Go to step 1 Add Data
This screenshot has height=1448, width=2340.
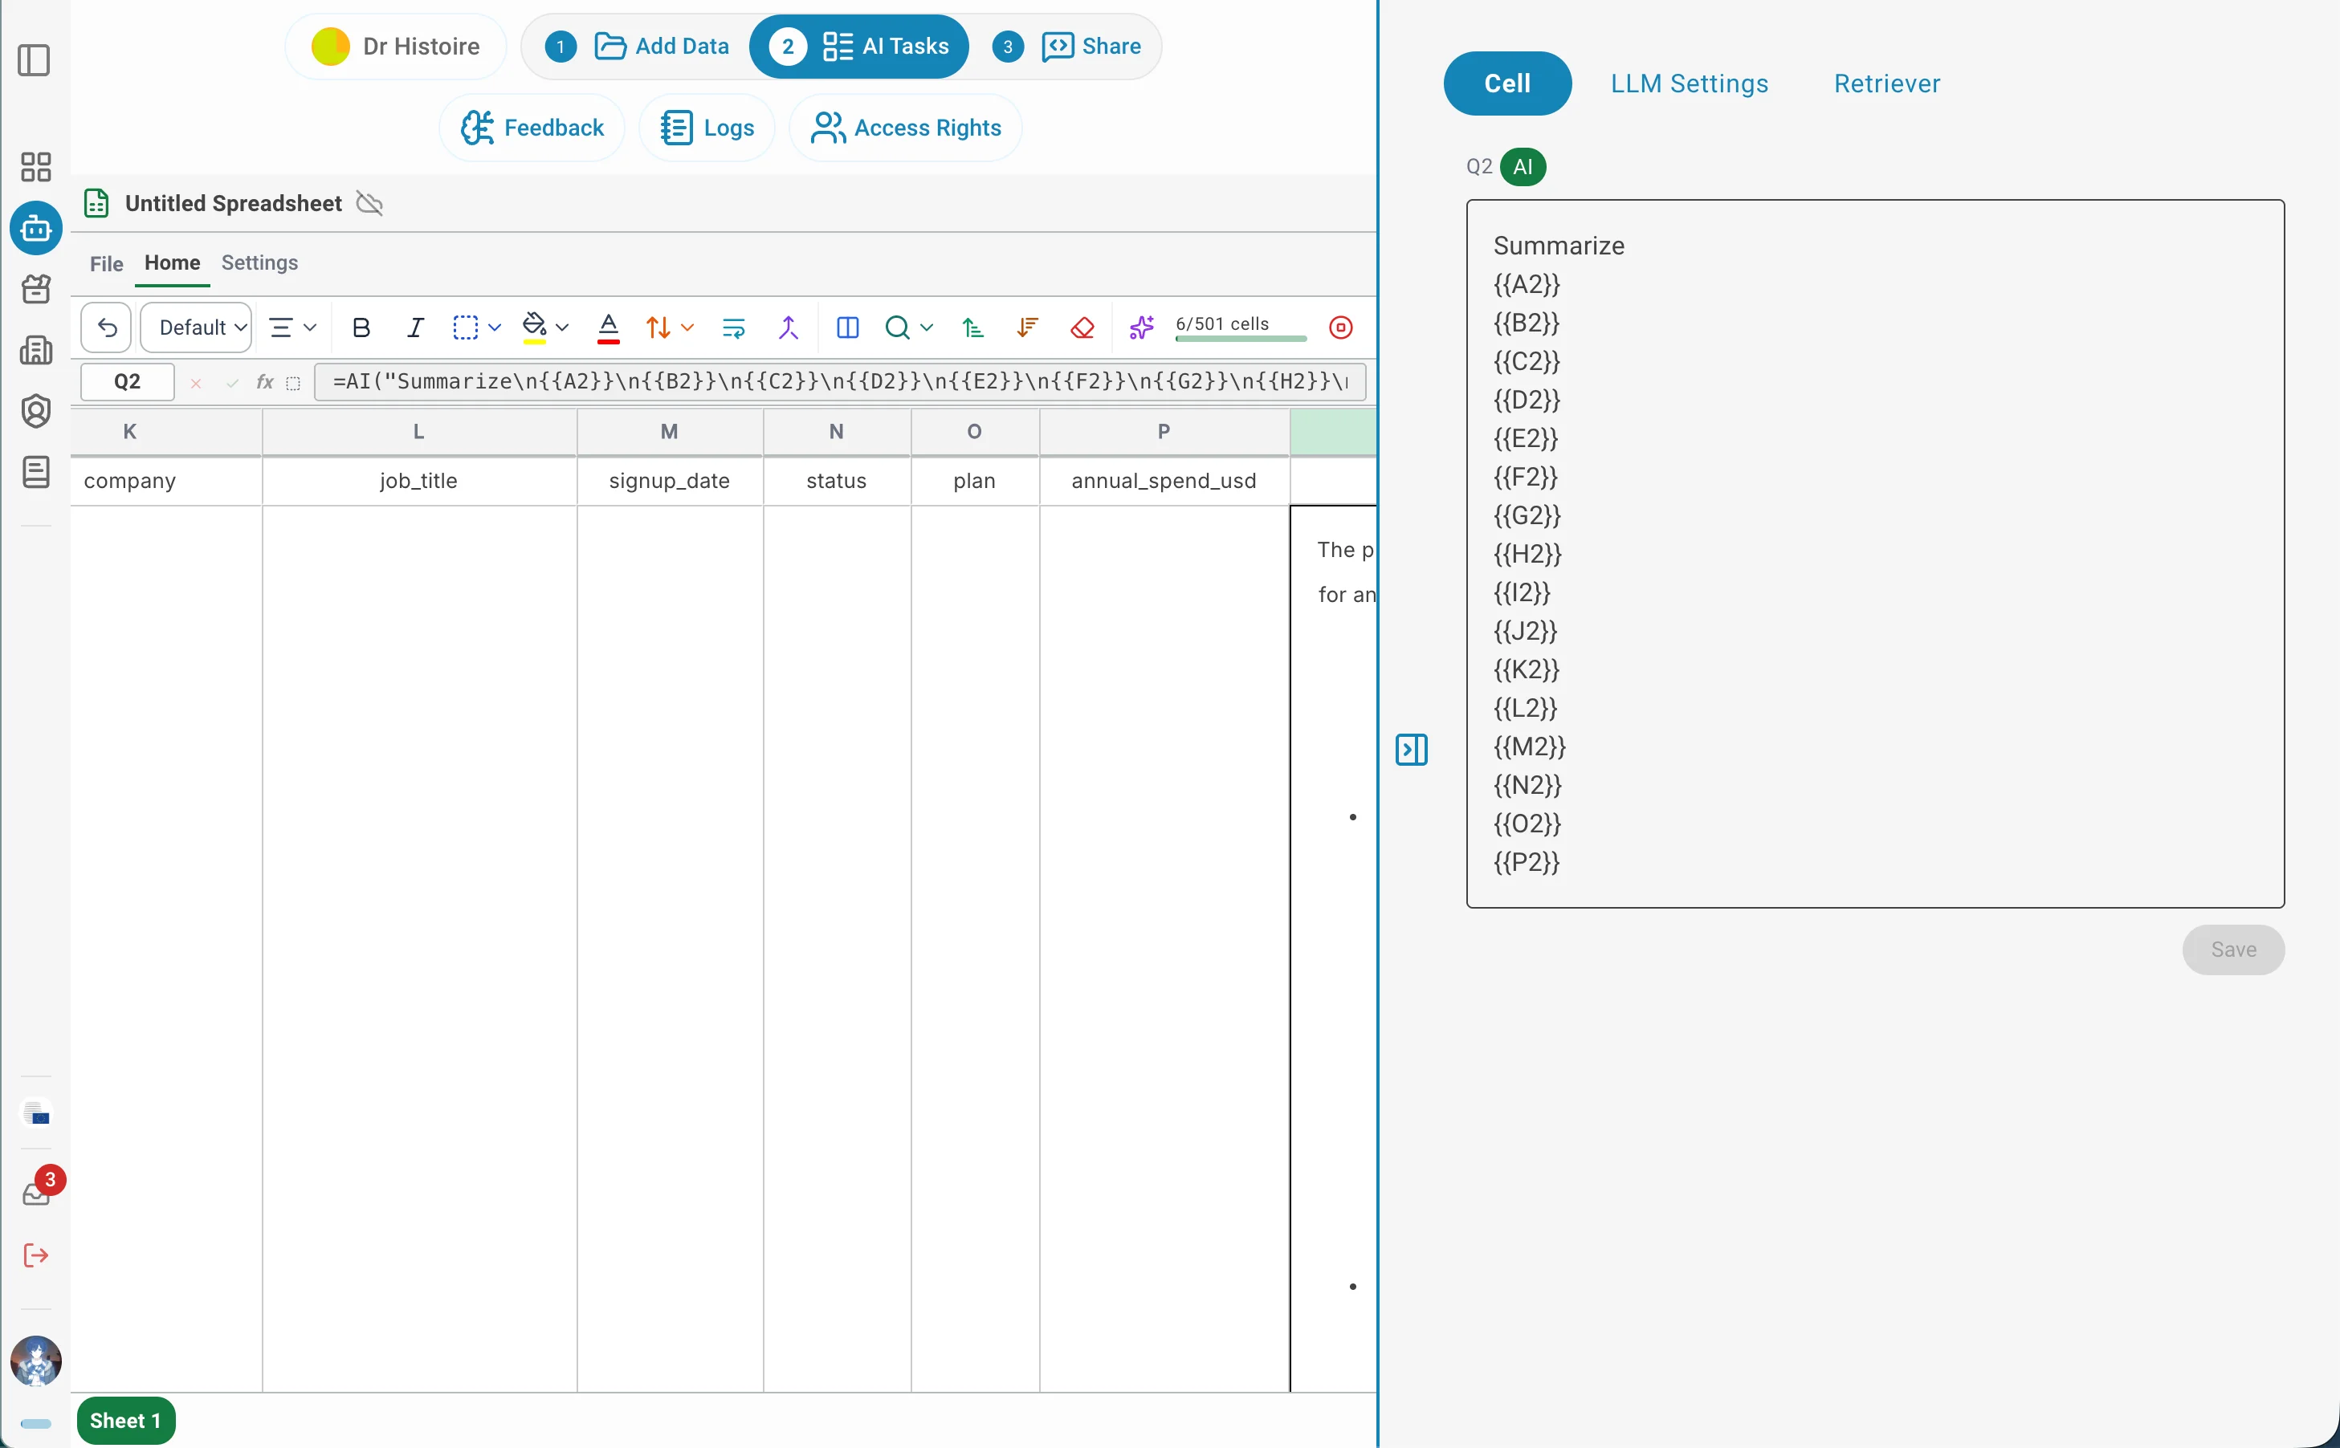tap(637, 46)
